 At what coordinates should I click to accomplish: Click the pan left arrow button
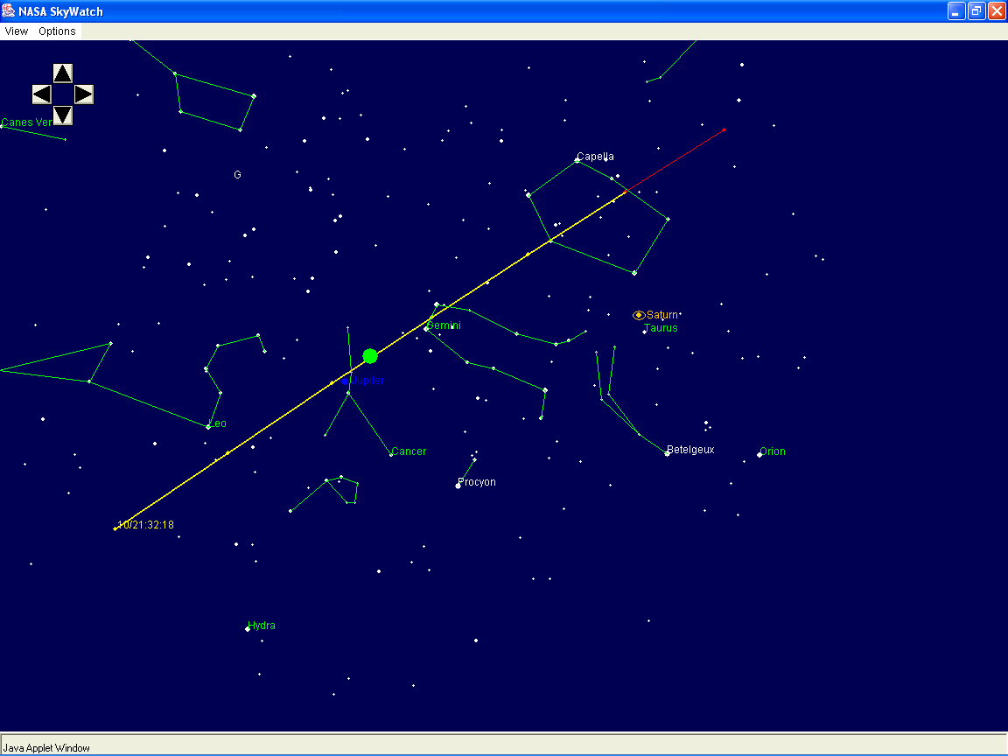(42, 94)
